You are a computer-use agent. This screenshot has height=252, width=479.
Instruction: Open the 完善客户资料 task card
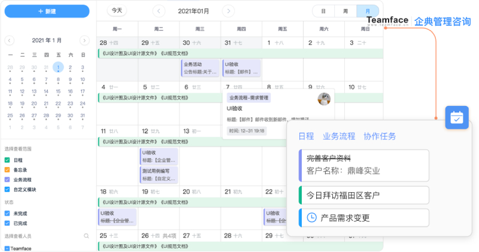364,165
